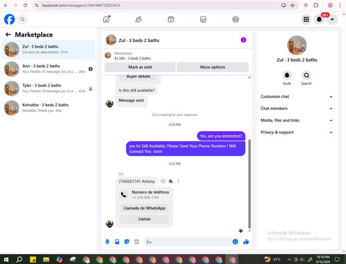Viewport: 346px width, 264px height.
Task: Click Ann conversation status icon
Action: [x=91, y=69]
